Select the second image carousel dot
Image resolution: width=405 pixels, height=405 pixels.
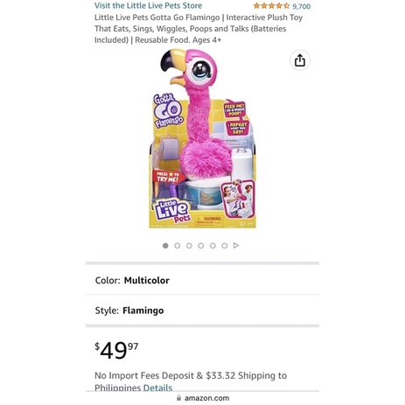click(177, 246)
